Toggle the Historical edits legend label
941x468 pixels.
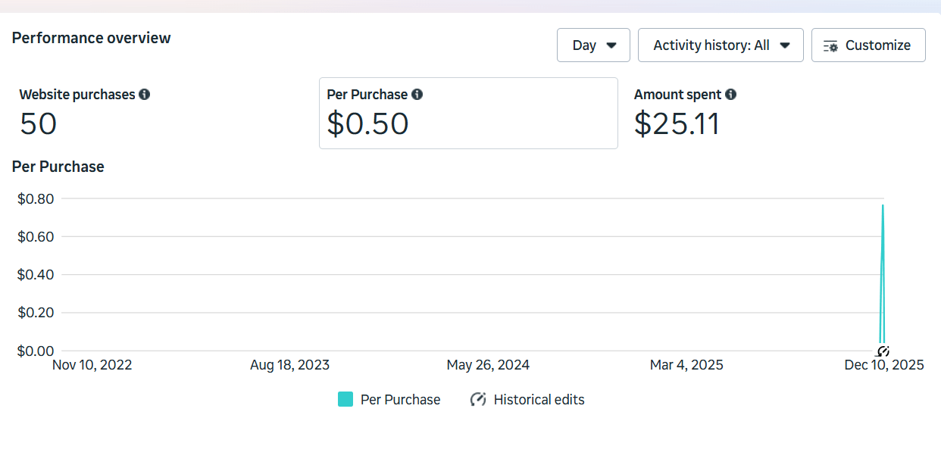click(539, 399)
